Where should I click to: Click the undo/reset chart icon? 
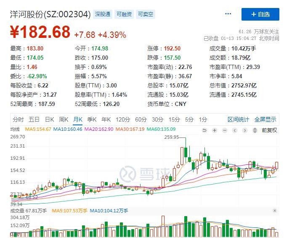point(204,130)
